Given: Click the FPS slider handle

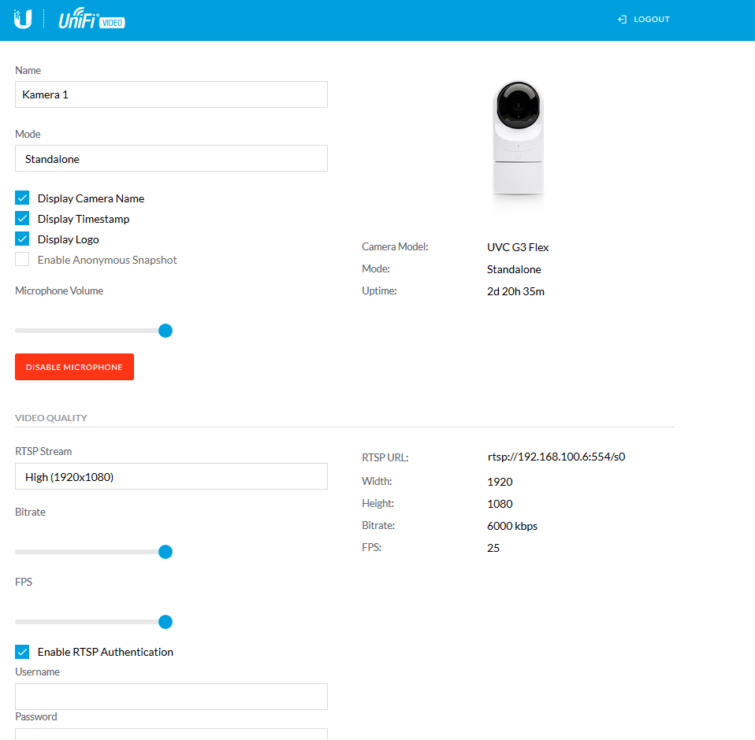Looking at the screenshot, I should click(x=166, y=622).
